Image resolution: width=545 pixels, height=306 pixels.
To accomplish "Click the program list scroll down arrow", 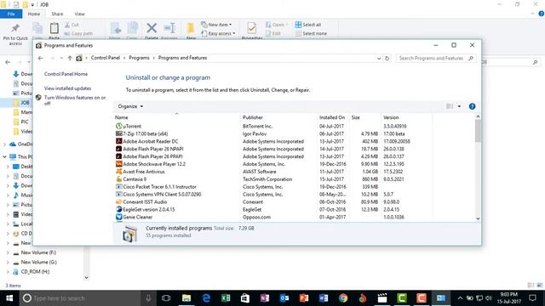I will 478,218.
